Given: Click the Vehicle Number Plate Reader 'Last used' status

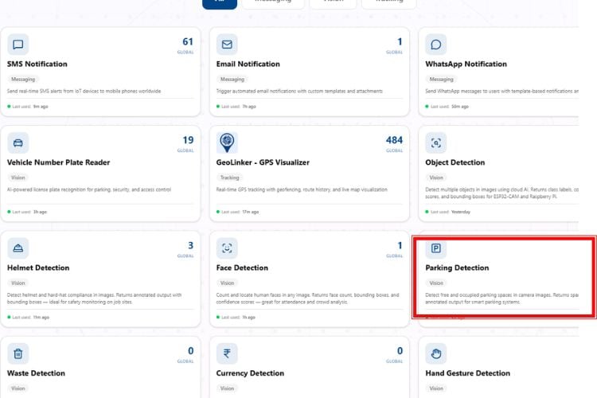Looking at the screenshot, I should tap(27, 212).
